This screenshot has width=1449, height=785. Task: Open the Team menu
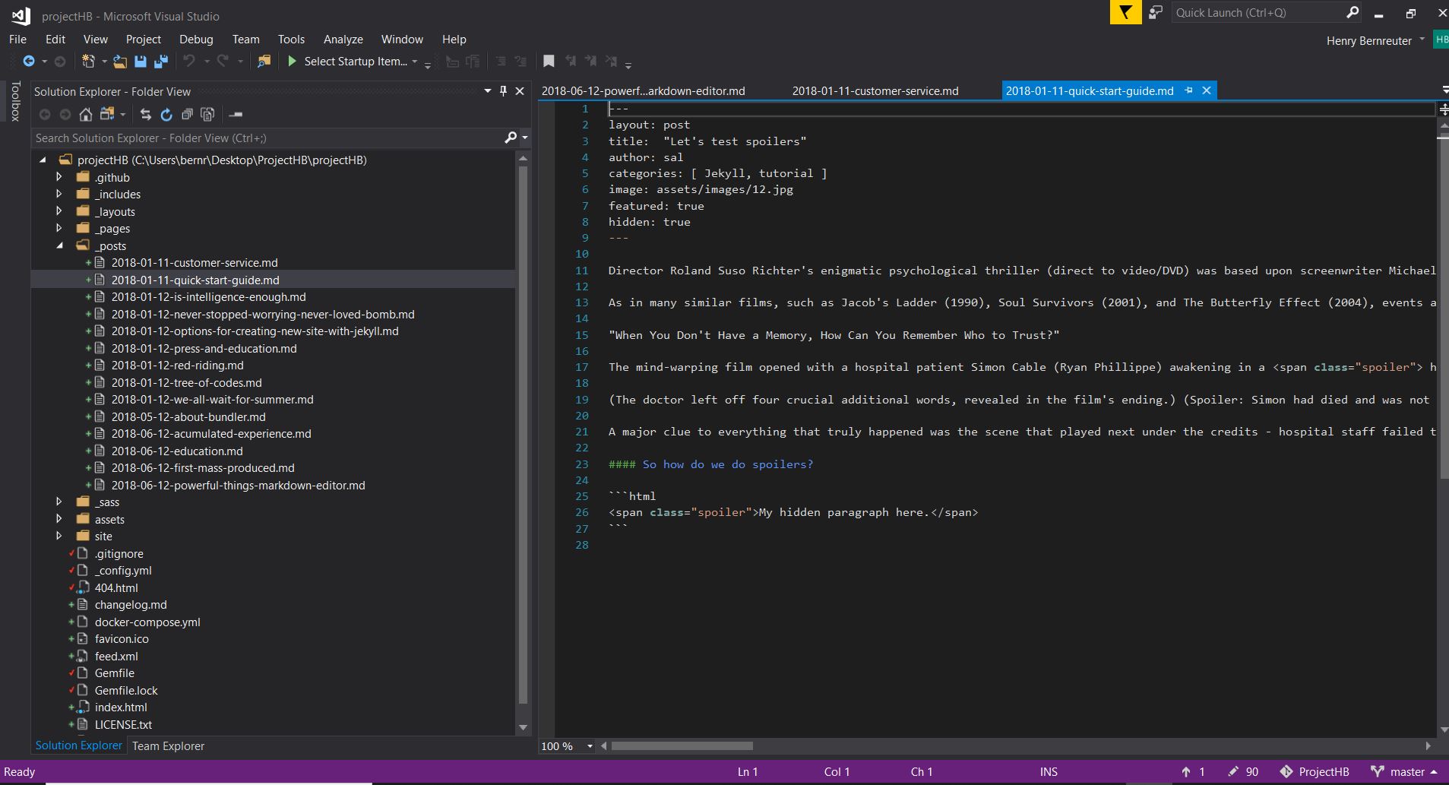(245, 40)
